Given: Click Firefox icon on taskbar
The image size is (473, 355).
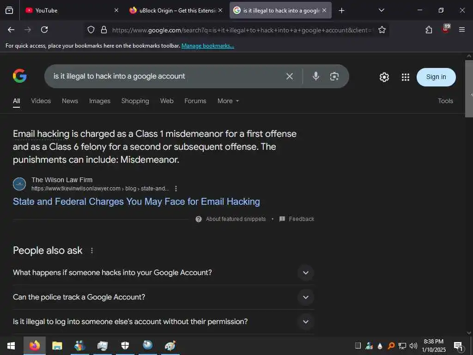Looking at the screenshot, I should pos(34,346).
